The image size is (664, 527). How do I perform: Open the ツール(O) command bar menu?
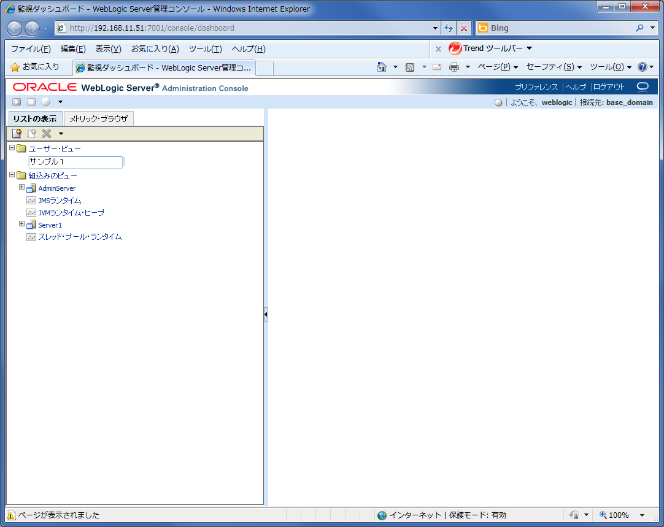point(611,67)
